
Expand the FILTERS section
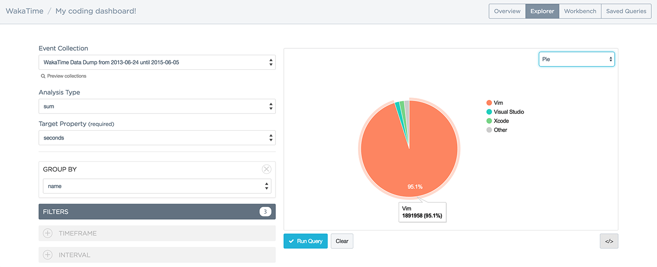pyautogui.click(x=157, y=212)
